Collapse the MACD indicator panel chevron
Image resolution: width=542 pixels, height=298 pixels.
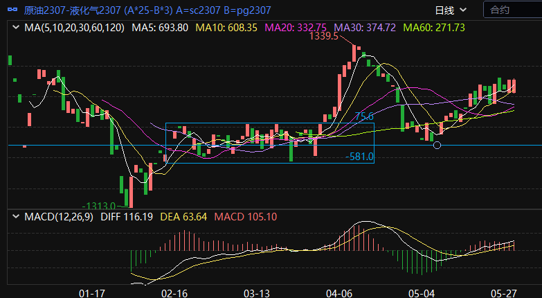tap(16, 217)
